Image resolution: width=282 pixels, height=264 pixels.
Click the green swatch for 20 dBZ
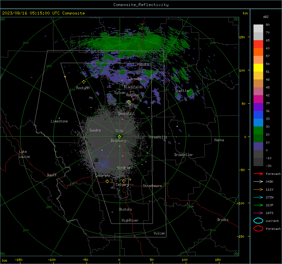pos(258,131)
